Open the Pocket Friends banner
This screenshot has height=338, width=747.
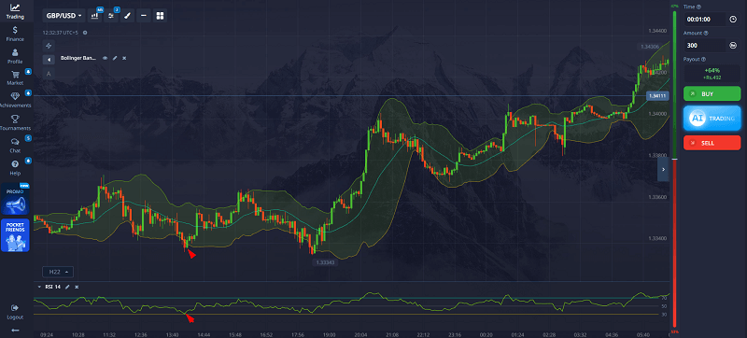[15, 235]
